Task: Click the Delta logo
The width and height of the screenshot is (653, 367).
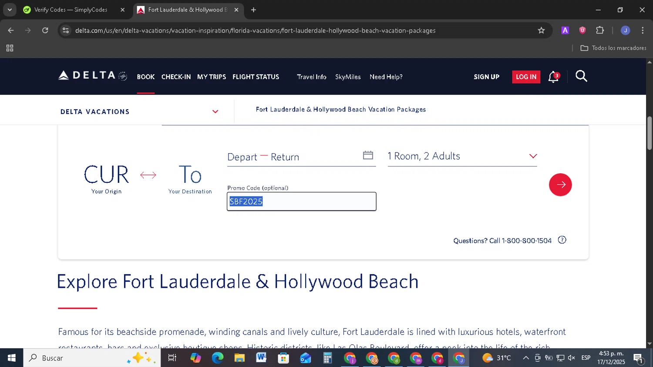Action: (93, 76)
